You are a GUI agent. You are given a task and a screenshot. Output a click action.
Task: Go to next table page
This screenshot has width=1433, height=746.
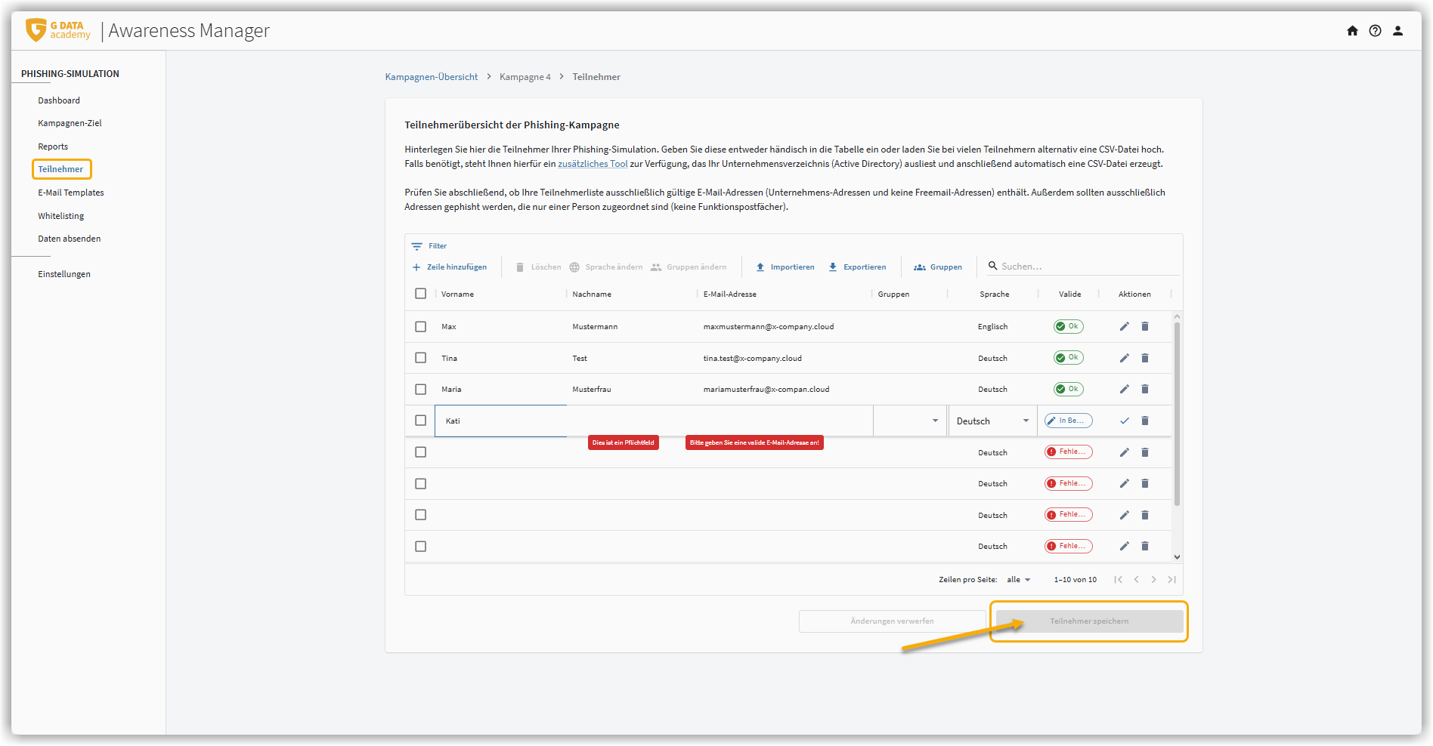(x=1153, y=580)
